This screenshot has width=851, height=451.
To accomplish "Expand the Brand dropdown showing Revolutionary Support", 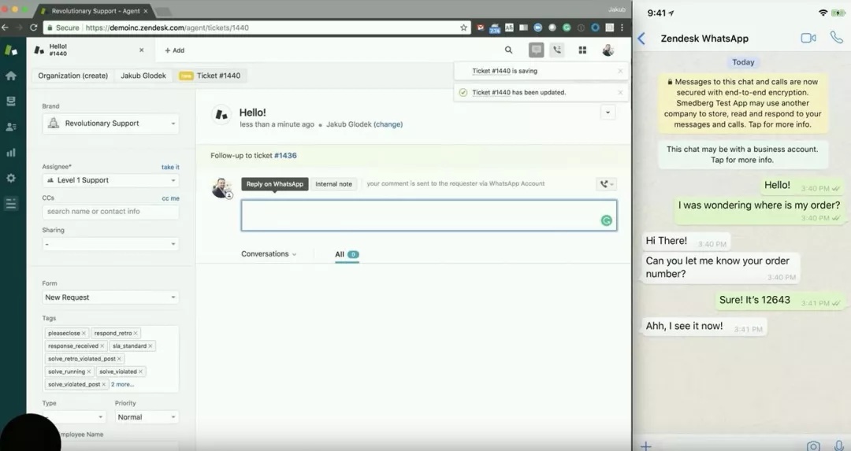I will click(x=110, y=124).
